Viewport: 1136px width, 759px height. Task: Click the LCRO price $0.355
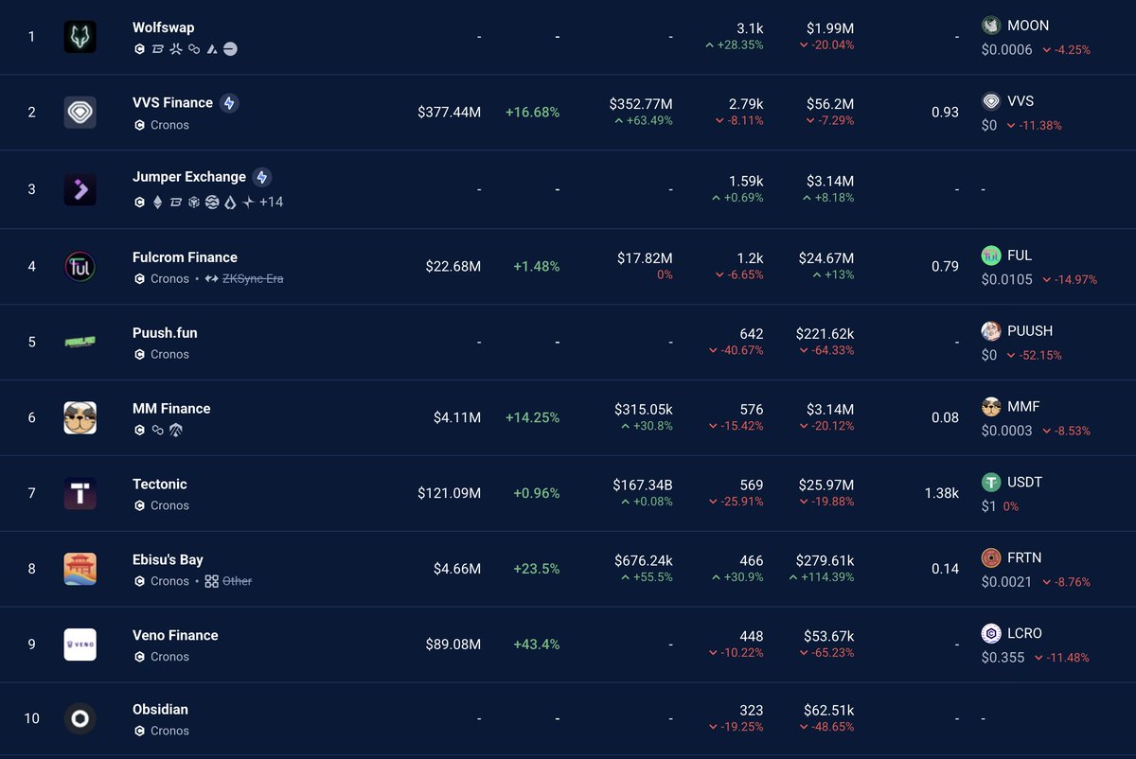(x=1003, y=657)
